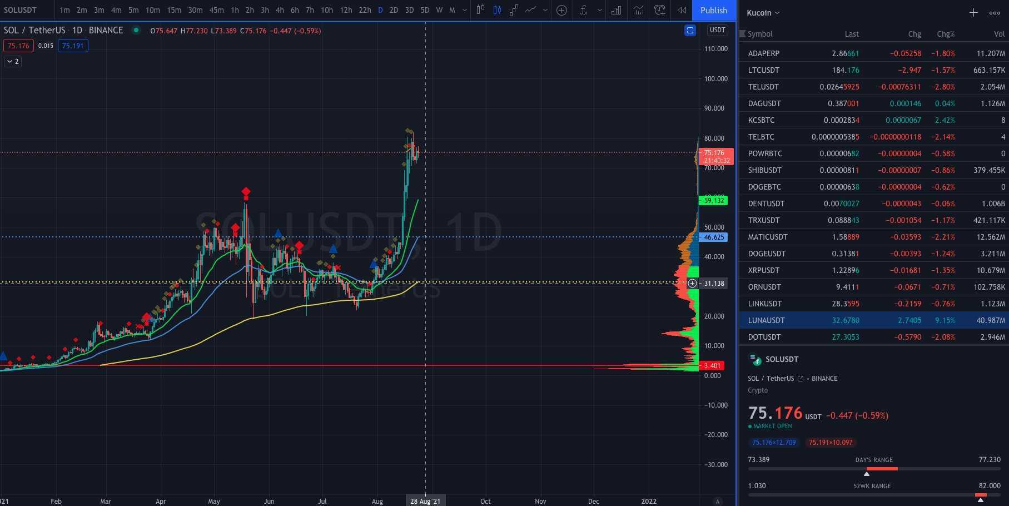Click the plus crosshair icon at 31.138 price
Screen dimensions: 1009x506
click(692, 283)
